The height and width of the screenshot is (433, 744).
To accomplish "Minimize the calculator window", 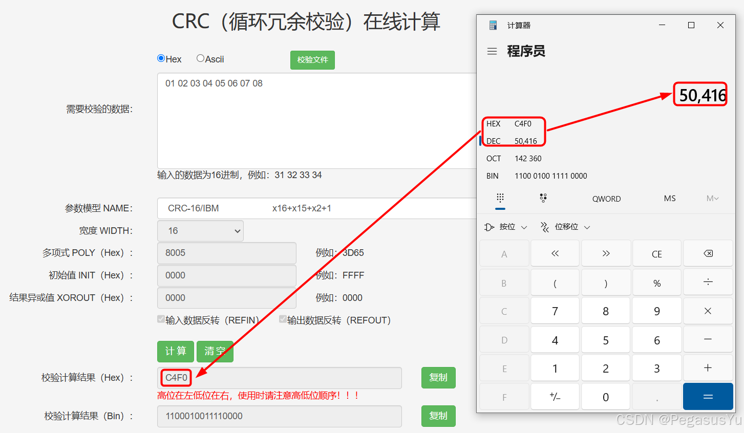I will pos(662,25).
